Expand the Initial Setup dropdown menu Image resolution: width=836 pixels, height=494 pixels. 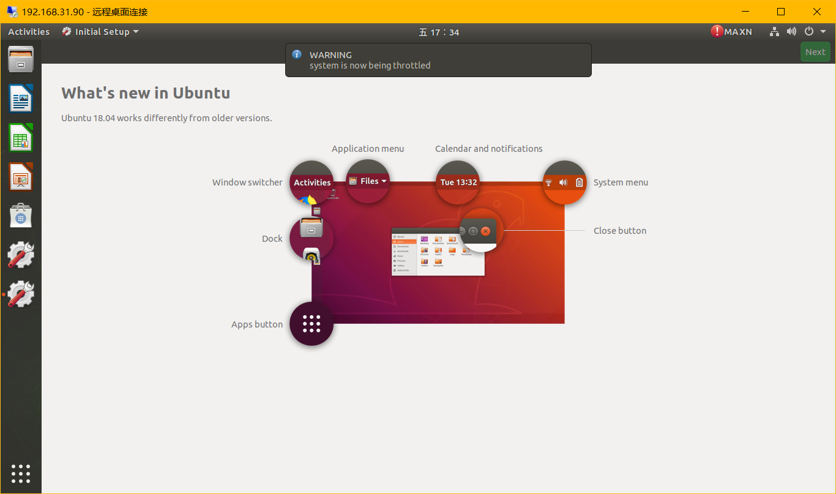click(x=136, y=31)
